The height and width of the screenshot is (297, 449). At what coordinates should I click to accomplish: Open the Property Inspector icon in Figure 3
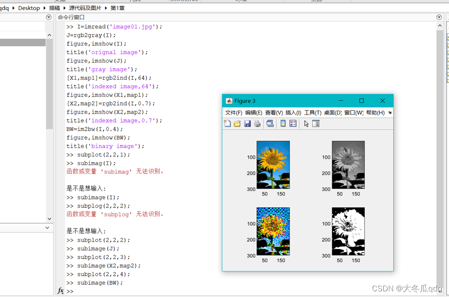coord(316,124)
